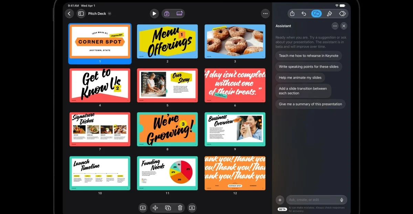Click the Assistant panel heading
413x214 pixels.
pos(283,26)
